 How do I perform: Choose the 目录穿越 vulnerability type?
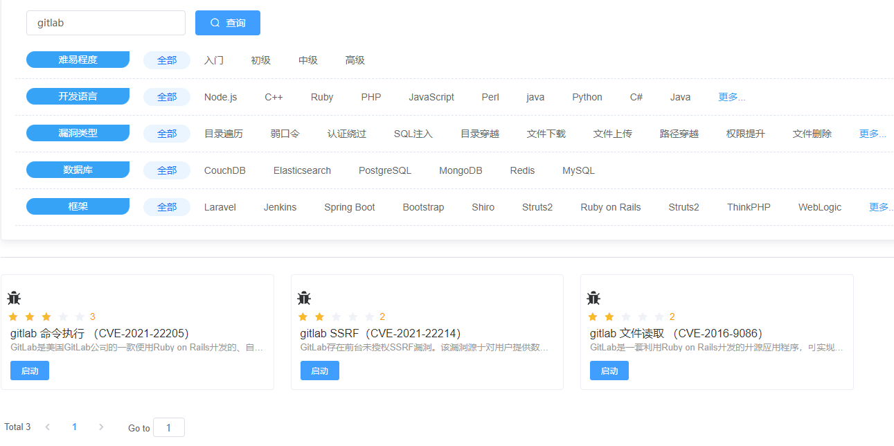click(480, 134)
